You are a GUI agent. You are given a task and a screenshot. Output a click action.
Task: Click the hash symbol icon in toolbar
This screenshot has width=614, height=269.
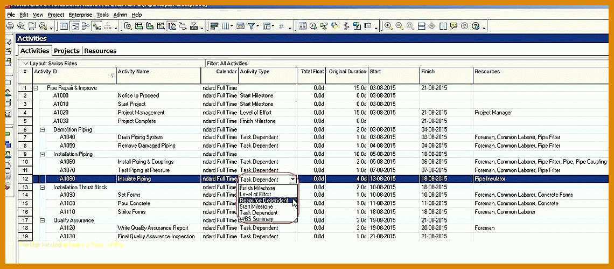(x=281, y=26)
